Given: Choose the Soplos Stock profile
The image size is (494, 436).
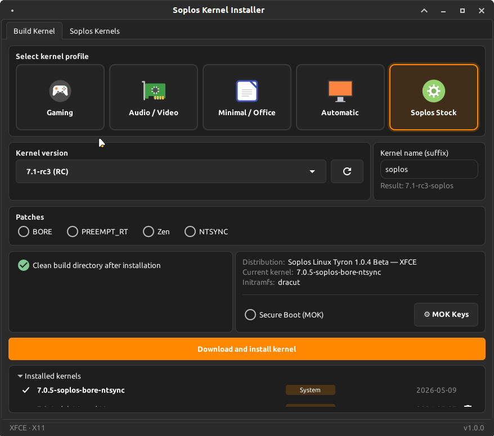Looking at the screenshot, I should click(x=433, y=97).
